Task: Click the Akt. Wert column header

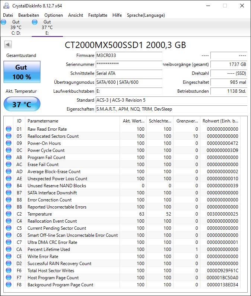Action: click(x=133, y=121)
